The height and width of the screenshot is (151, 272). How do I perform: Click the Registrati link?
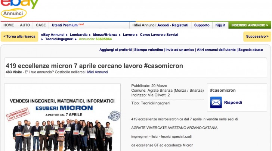(x=180, y=25)
